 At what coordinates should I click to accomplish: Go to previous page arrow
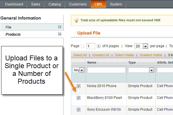(83, 46)
